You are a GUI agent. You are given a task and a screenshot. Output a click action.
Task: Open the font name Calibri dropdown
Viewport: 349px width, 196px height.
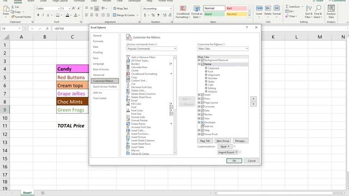[59, 9]
